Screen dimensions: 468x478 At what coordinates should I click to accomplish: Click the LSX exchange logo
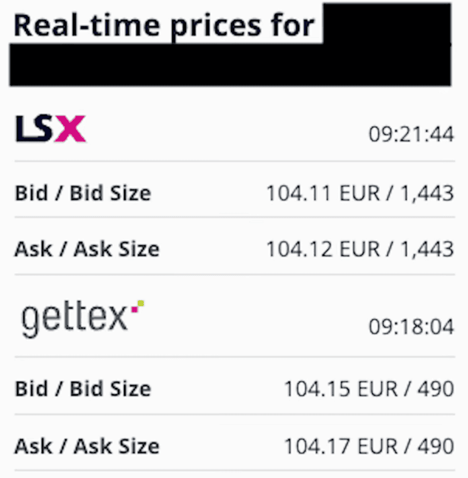click(50, 129)
